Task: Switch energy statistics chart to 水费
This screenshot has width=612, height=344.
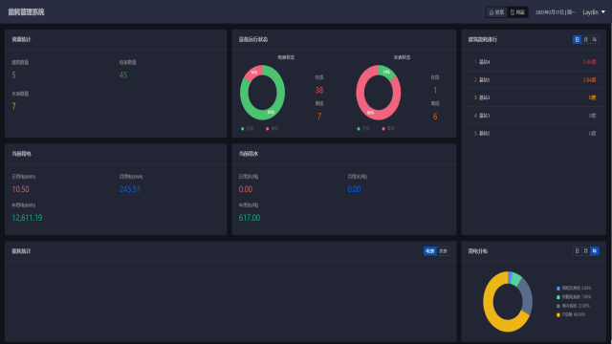Action: (443, 251)
